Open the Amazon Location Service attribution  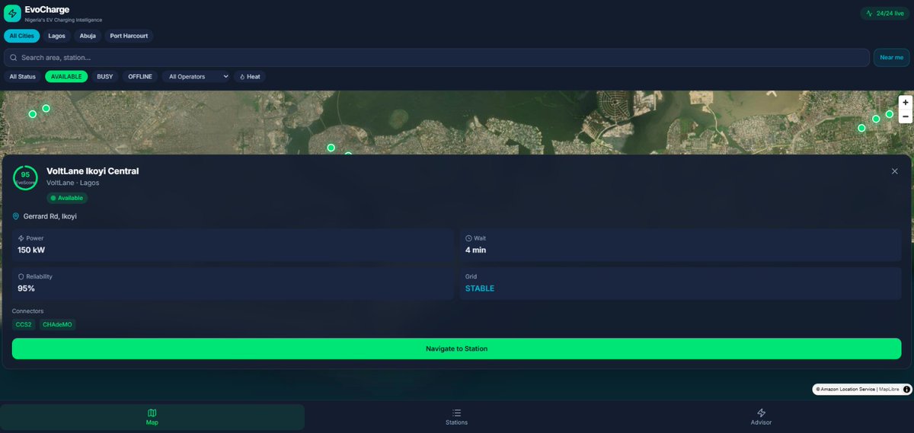coord(845,389)
